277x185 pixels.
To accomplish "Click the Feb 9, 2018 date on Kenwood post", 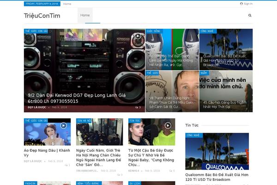I will 60,107.
